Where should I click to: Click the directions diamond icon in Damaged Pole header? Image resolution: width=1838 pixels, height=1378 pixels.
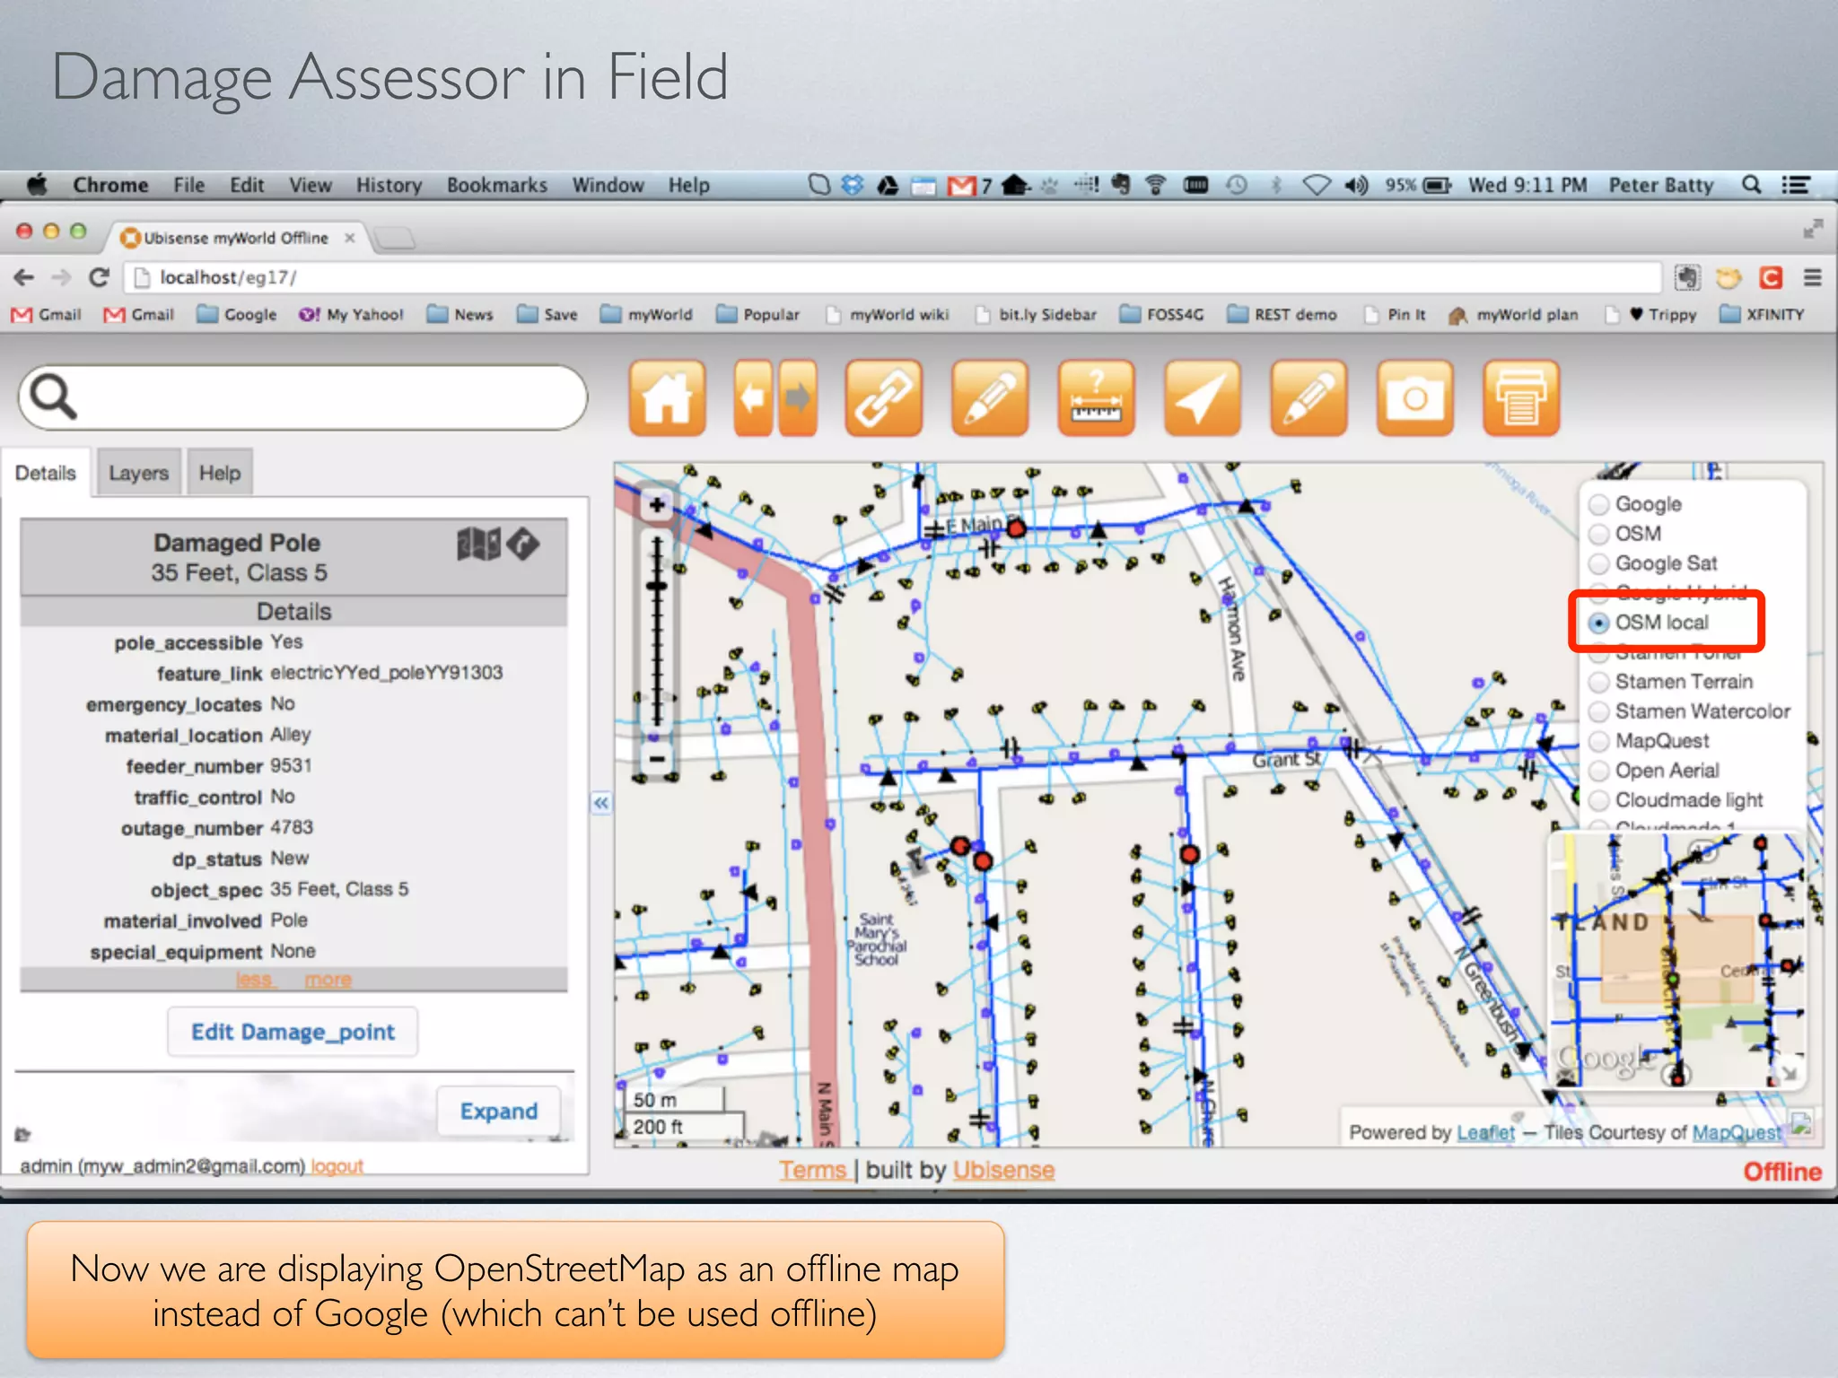[523, 544]
